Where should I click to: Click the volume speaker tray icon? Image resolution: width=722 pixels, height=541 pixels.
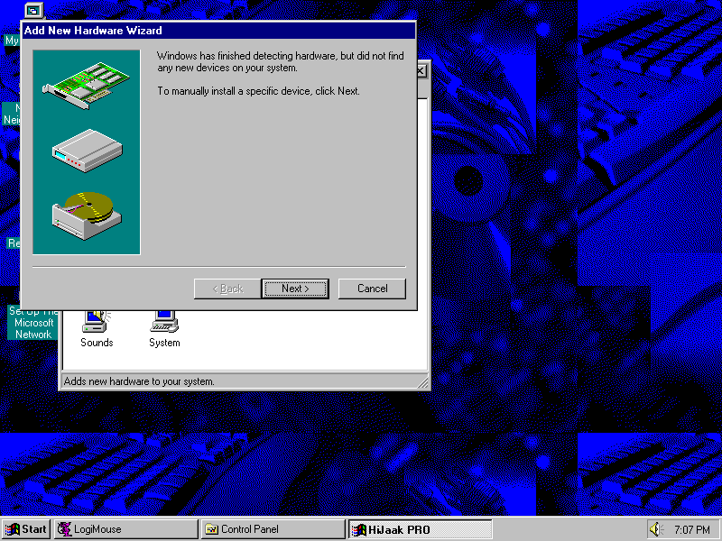tap(655, 529)
